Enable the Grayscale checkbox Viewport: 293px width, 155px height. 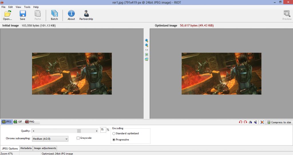coord(78,138)
